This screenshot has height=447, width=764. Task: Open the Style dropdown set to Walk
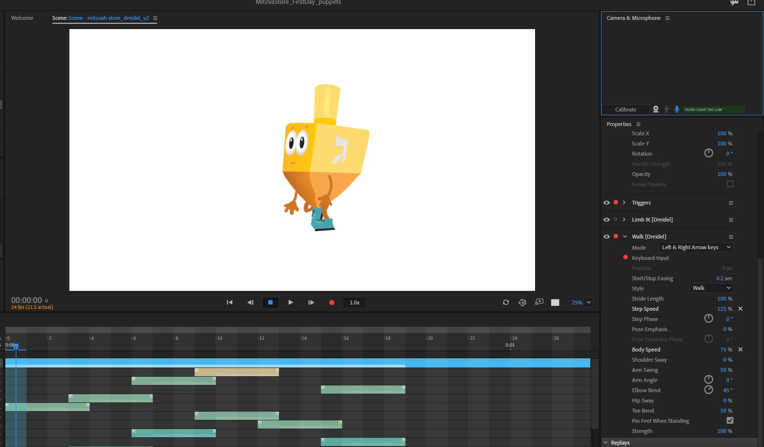point(711,288)
